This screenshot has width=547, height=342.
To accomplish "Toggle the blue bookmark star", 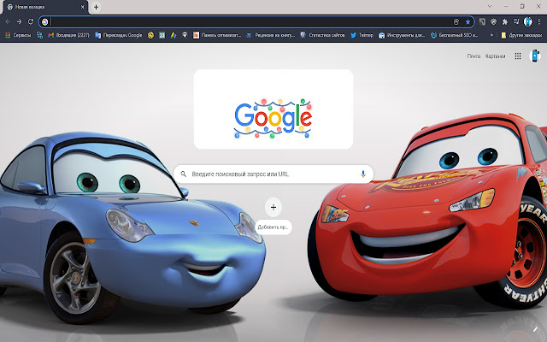I will coord(468,22).
